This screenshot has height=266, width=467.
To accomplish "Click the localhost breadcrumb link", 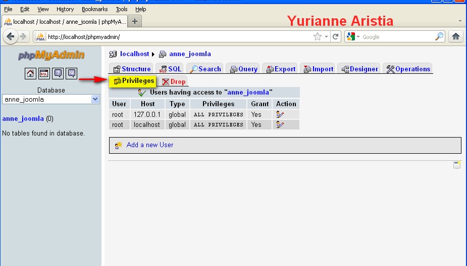I will pyautogui.click(x=134, y=54).
